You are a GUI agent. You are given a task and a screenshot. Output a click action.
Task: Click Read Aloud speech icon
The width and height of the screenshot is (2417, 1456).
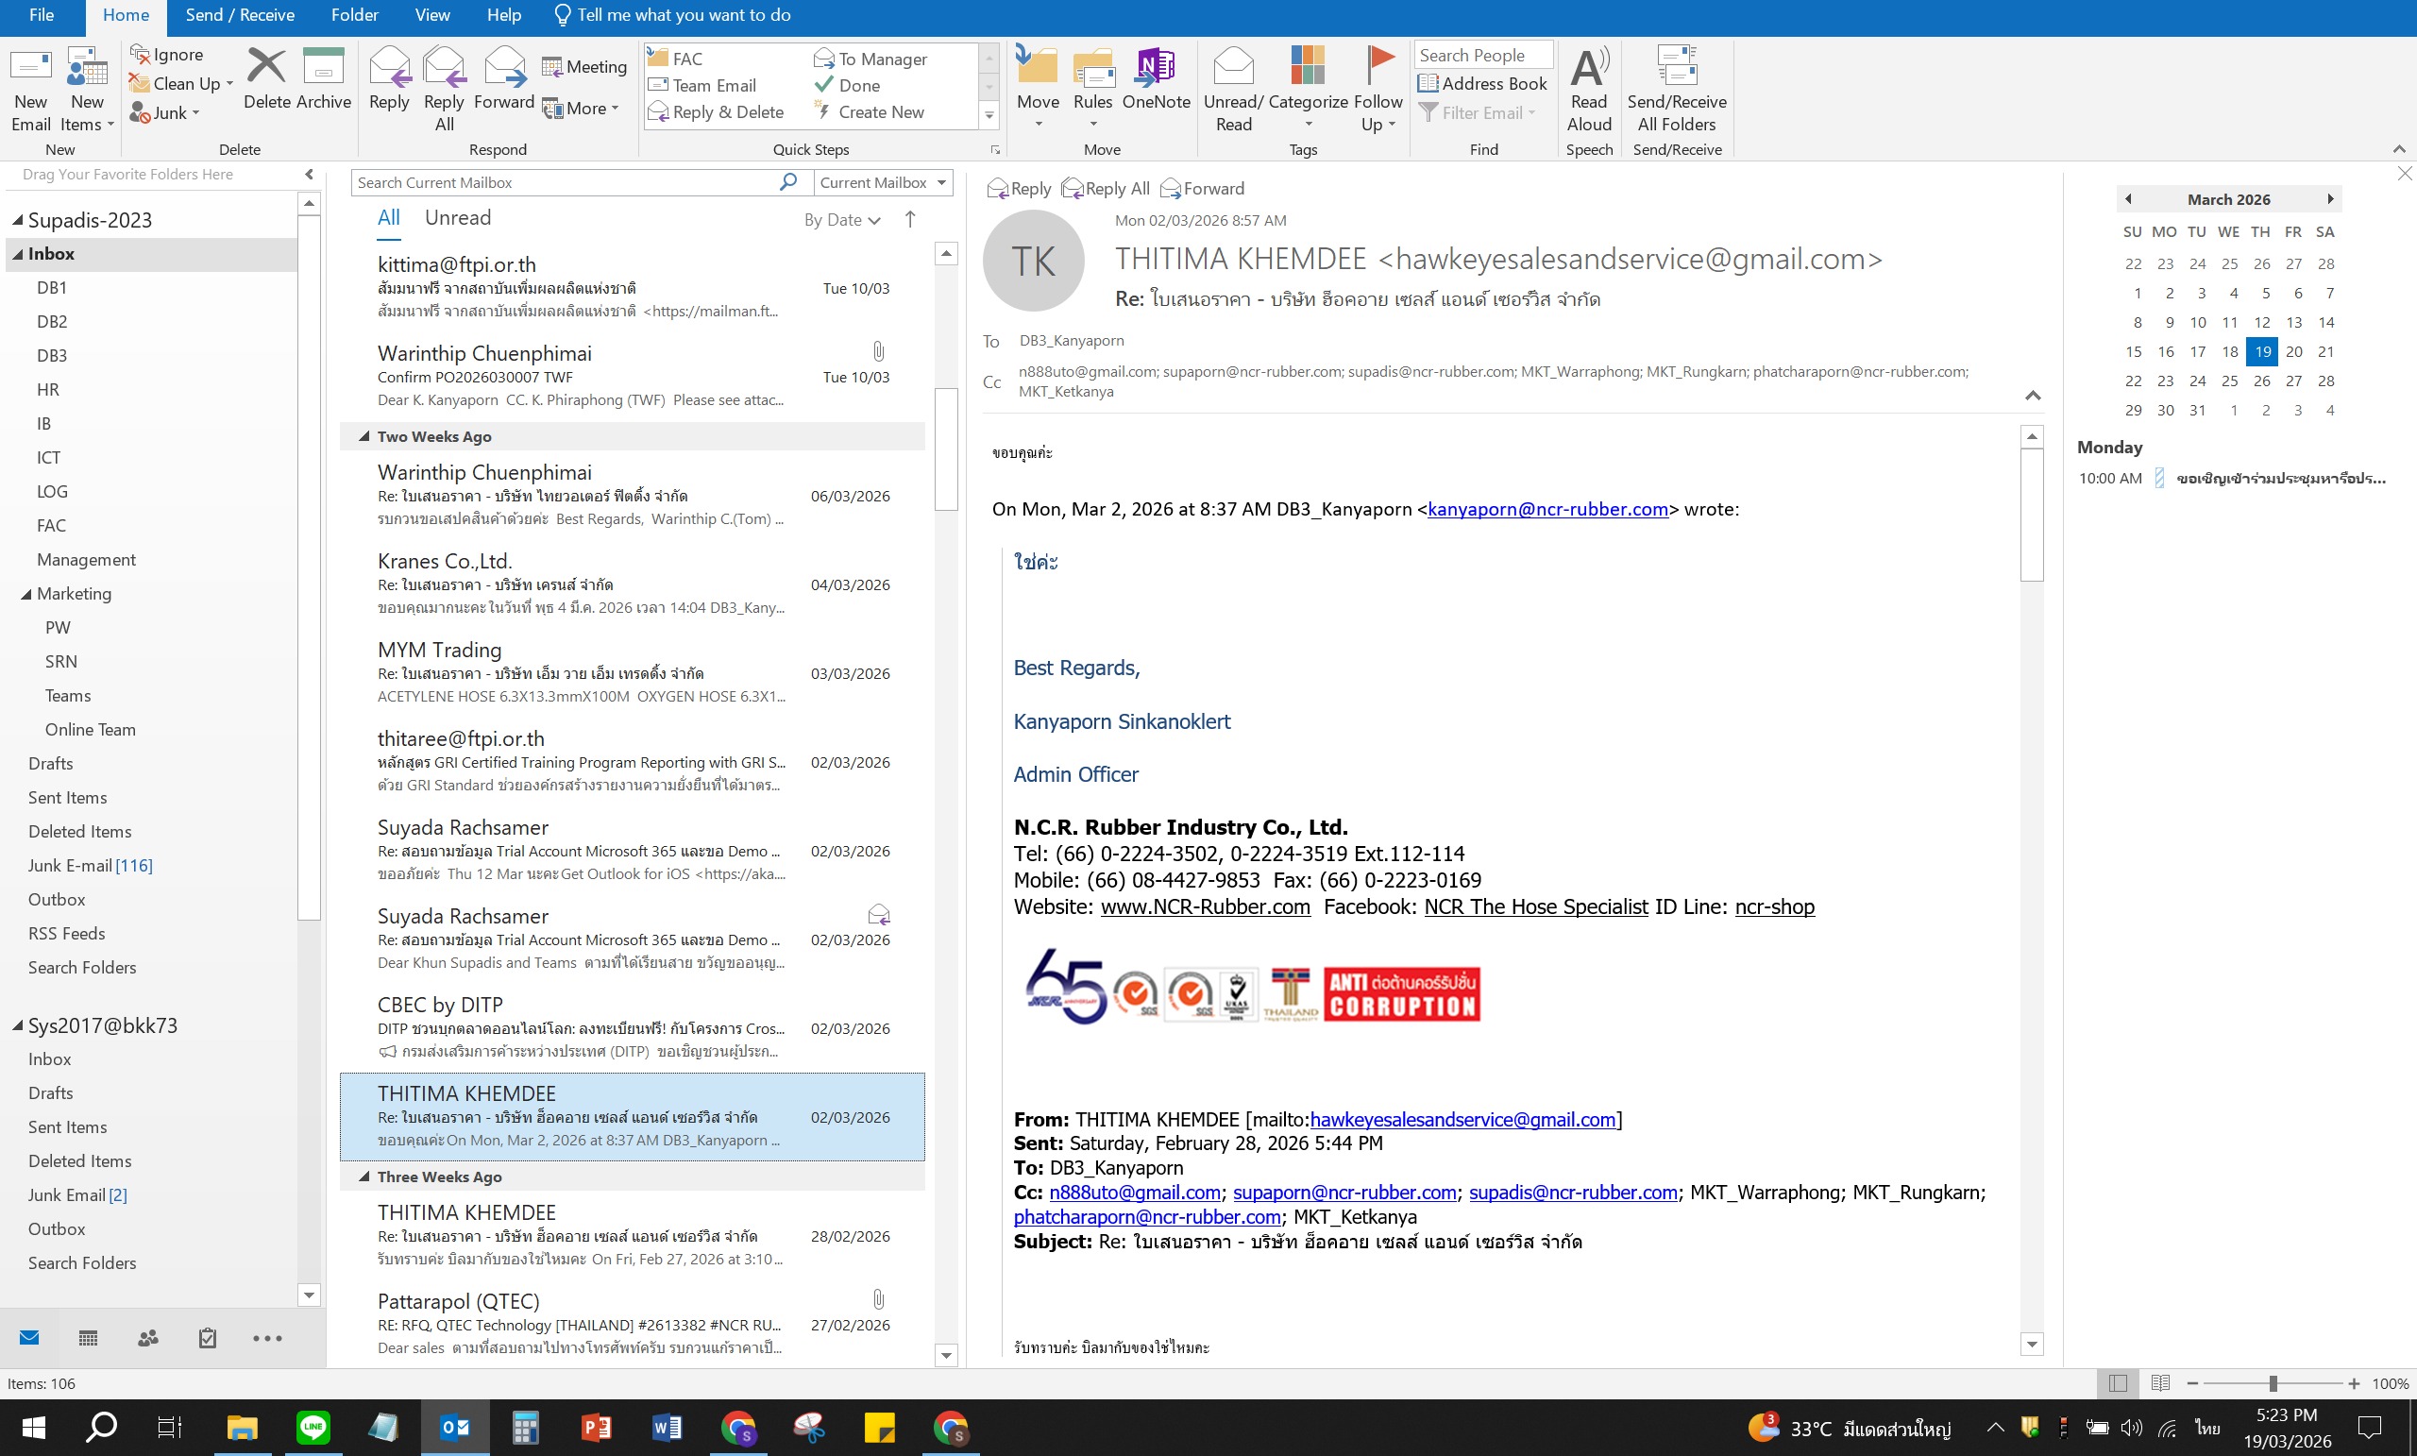pyautogui.click(x=1588, y=69)
